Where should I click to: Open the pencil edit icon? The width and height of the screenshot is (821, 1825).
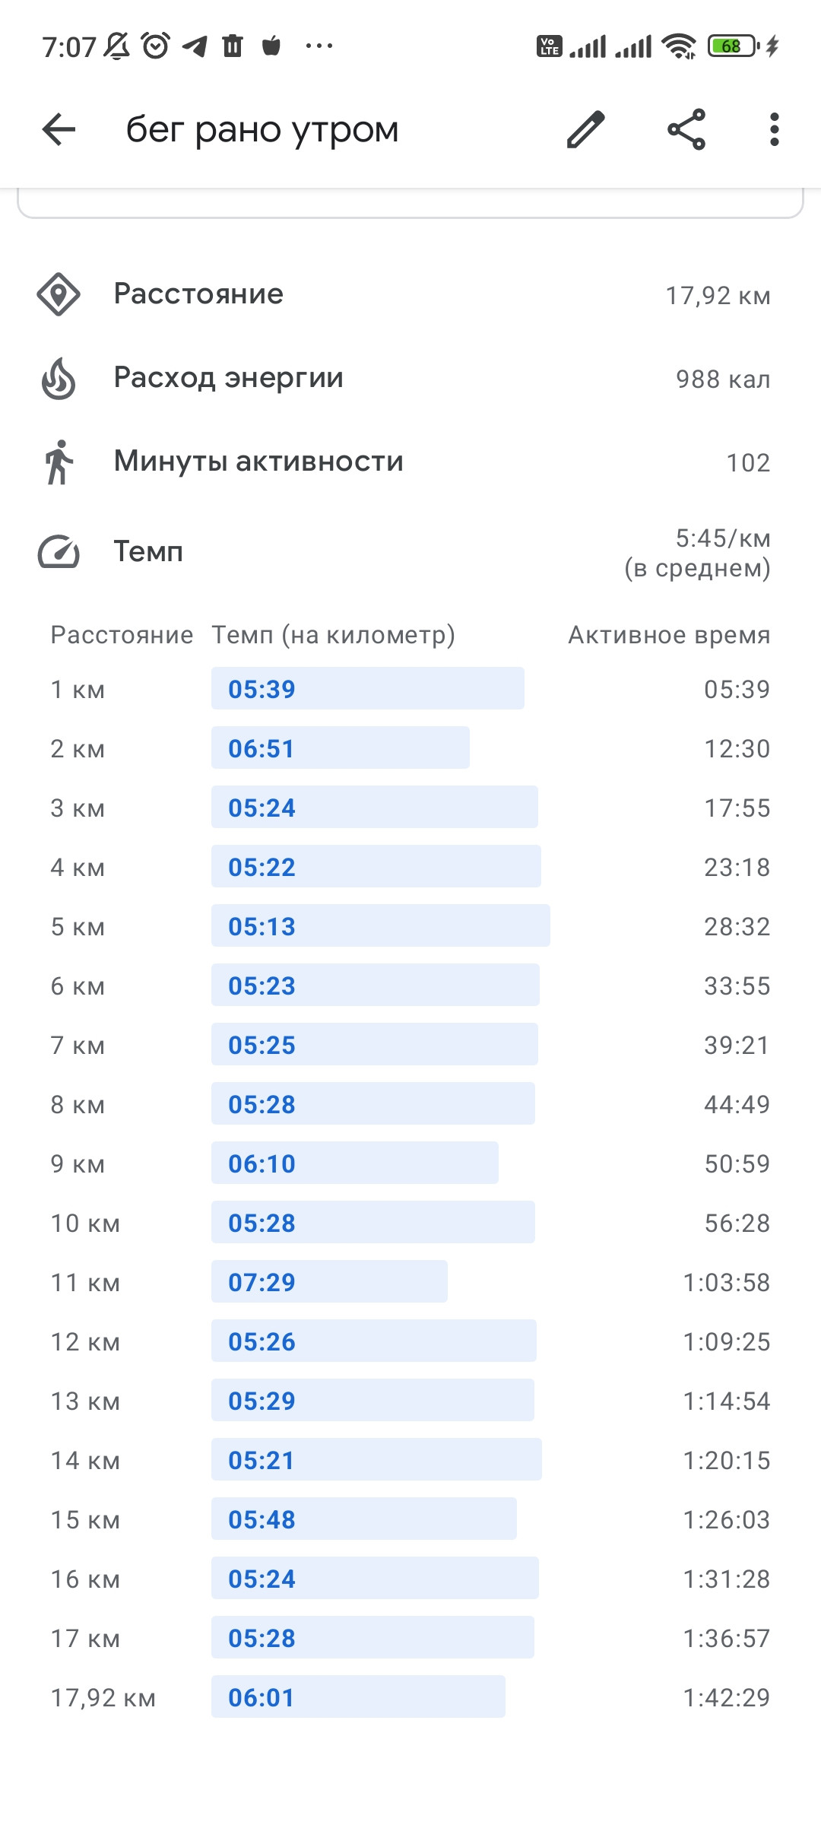[x=586, y=129]
